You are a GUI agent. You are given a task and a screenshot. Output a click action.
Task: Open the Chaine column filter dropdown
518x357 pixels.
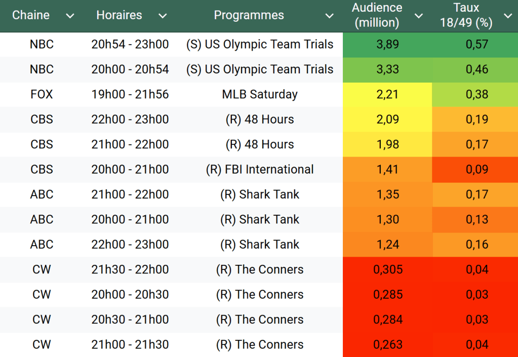(x=70, y=16)
